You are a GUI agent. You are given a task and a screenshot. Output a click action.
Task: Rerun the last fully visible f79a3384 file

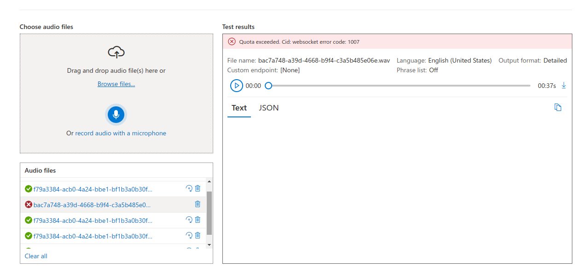[189, 235]
